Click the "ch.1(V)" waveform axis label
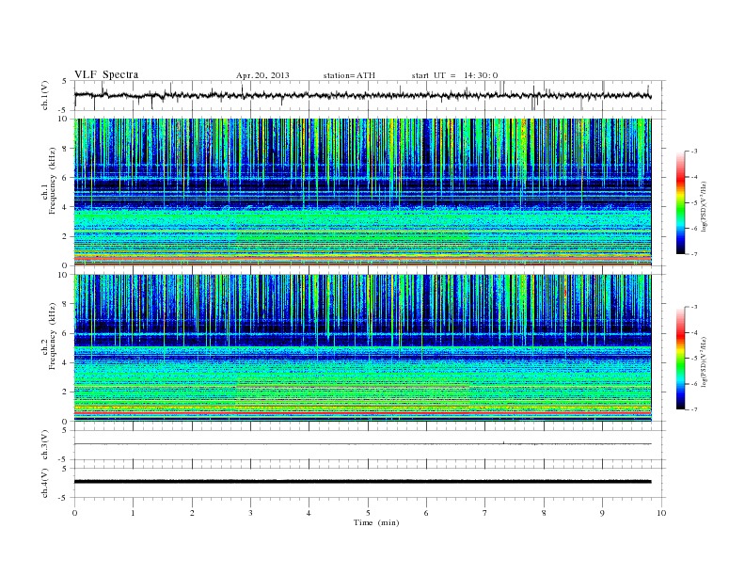 point(44,95)
